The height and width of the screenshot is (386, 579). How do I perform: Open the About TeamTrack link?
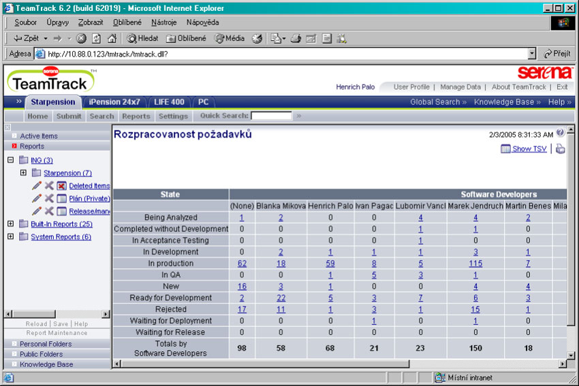tap(518, 87)
